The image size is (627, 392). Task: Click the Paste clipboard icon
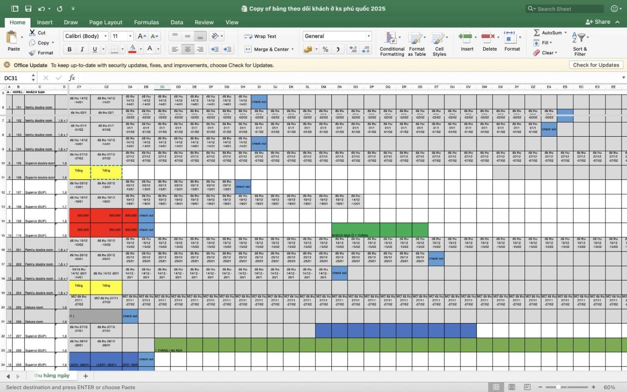coord(13,37)
